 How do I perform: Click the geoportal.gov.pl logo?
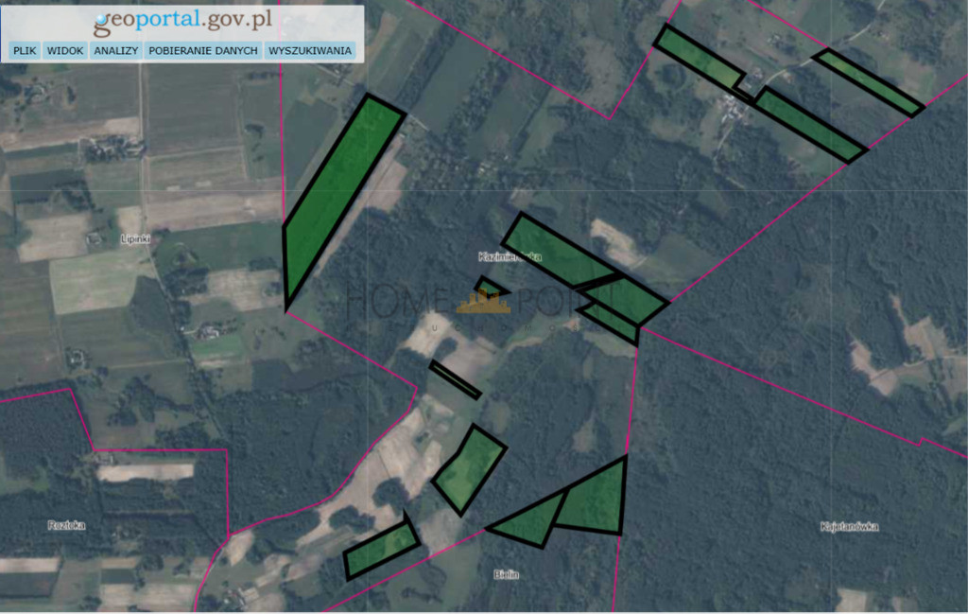click(x=182, y=21)
